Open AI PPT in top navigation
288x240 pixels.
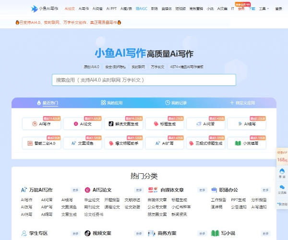(x=111, y=9)
